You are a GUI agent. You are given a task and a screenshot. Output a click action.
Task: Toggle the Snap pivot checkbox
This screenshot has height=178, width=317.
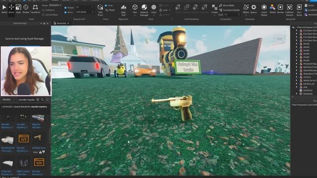tap(106, 5)
